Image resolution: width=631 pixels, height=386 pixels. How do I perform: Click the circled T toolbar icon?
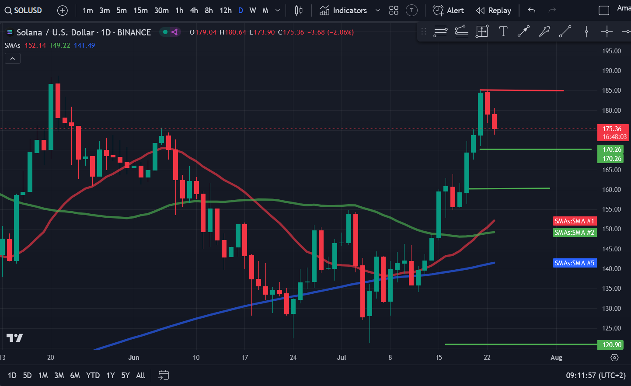pos(411,10)
